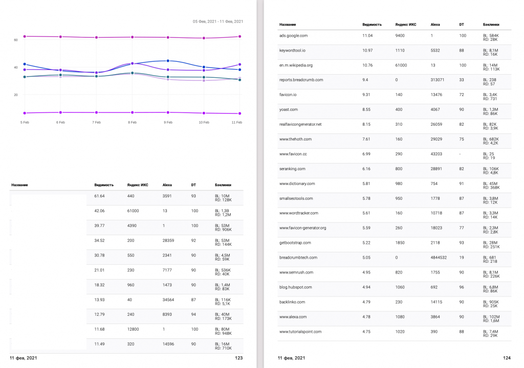Select top magenta data point at 11 Feb
The image size is (524, 368).
click(x=239, y=36)
